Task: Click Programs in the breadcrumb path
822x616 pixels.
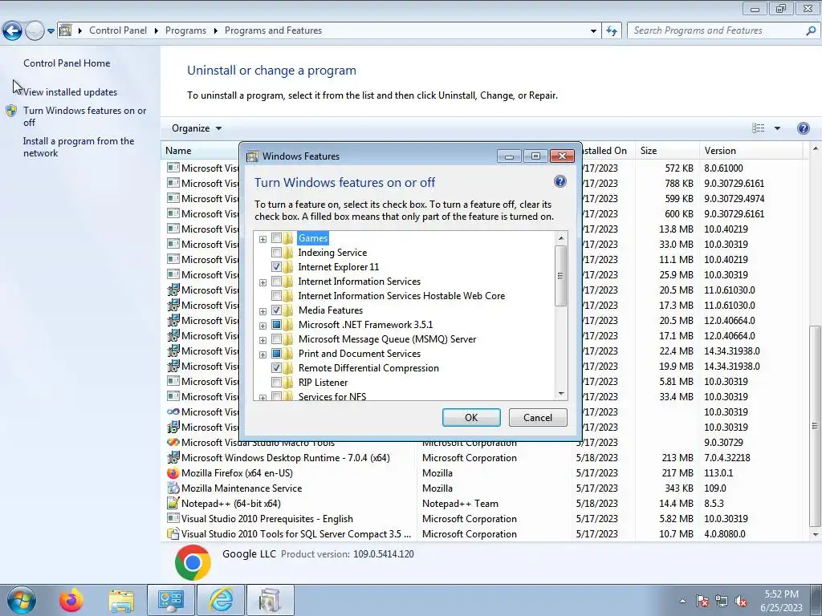Action: coord(185,30)
